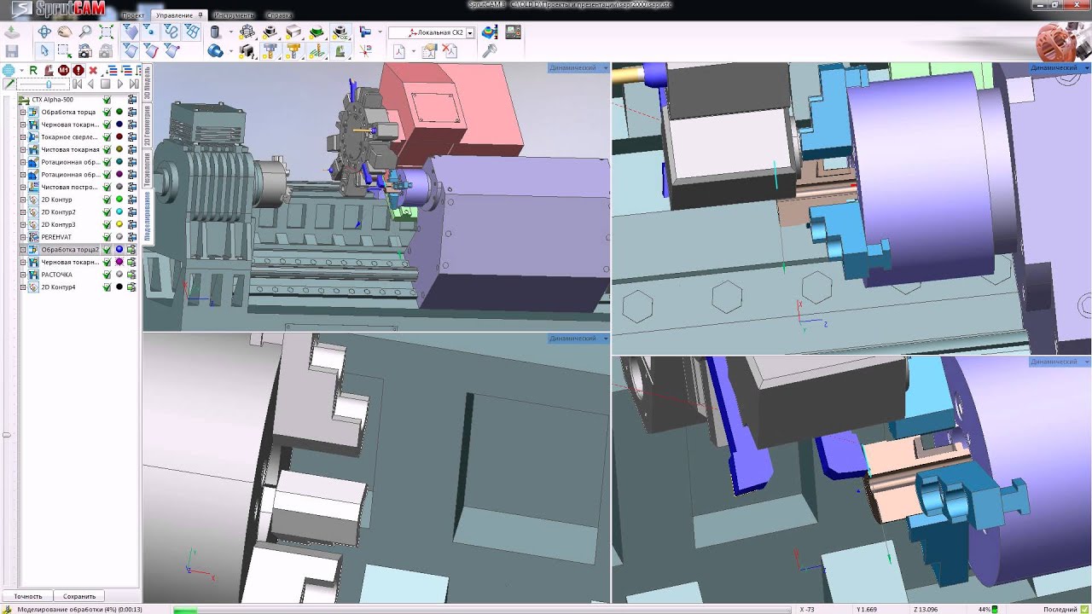Screen dimensions: 1092x614
Task: Expand the PEREHVAT tree node
Action: pyautogui.click(x=23, y=237)
